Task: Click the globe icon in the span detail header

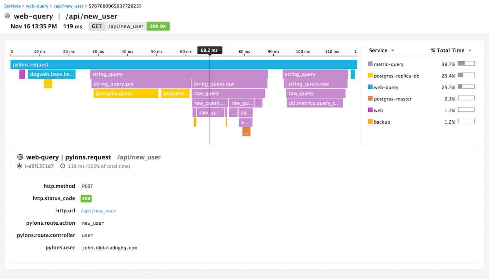Action: tap(20, 157)
